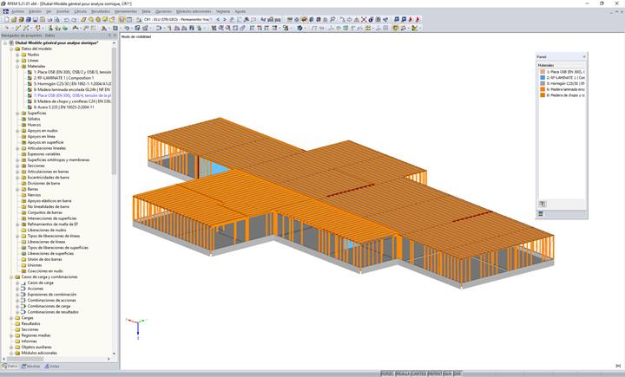Toggle CARTES in status bar
625x377 pixels.
(x=419, y=374)
